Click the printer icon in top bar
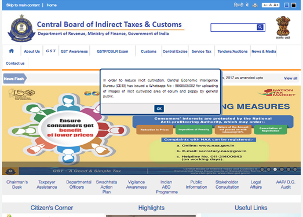 coord(255,5)
